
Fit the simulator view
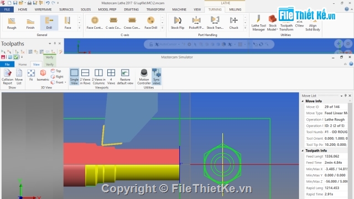(x=31, y=75)
